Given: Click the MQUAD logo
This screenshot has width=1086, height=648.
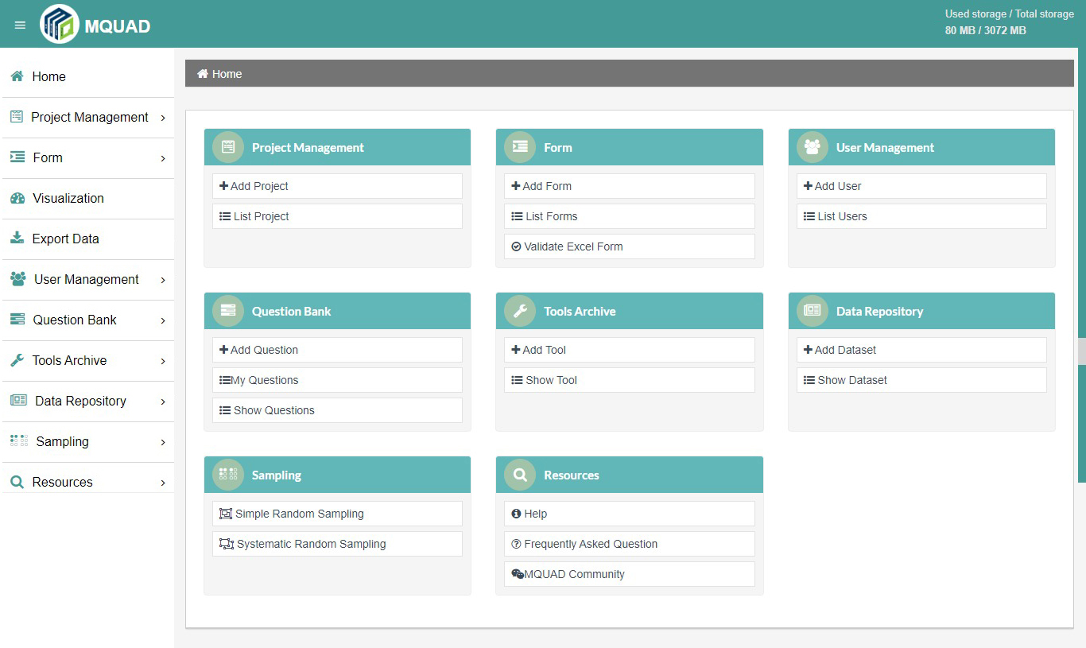Looking at the screenshot, I should point(60,25).
